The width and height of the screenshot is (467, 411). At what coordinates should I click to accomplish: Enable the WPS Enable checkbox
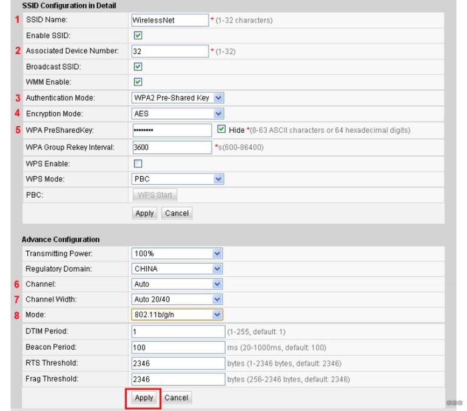tap(138, 164)
